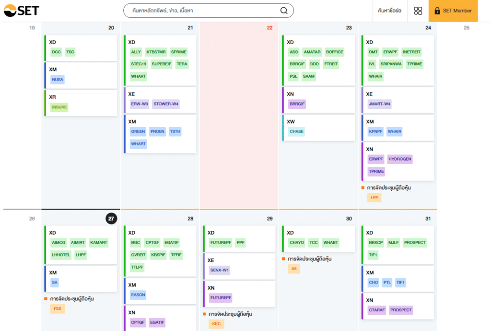Select KAMART tag on day 27
This screenshot has width=491, height=331.
click(99, 243)
